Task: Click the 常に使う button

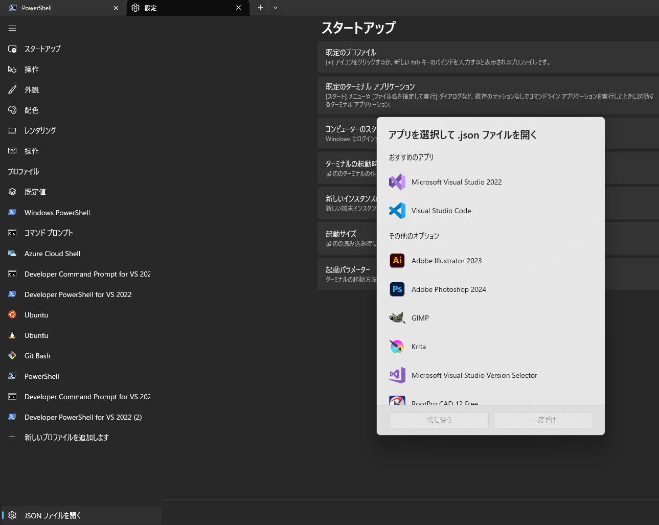Action: 439,420
